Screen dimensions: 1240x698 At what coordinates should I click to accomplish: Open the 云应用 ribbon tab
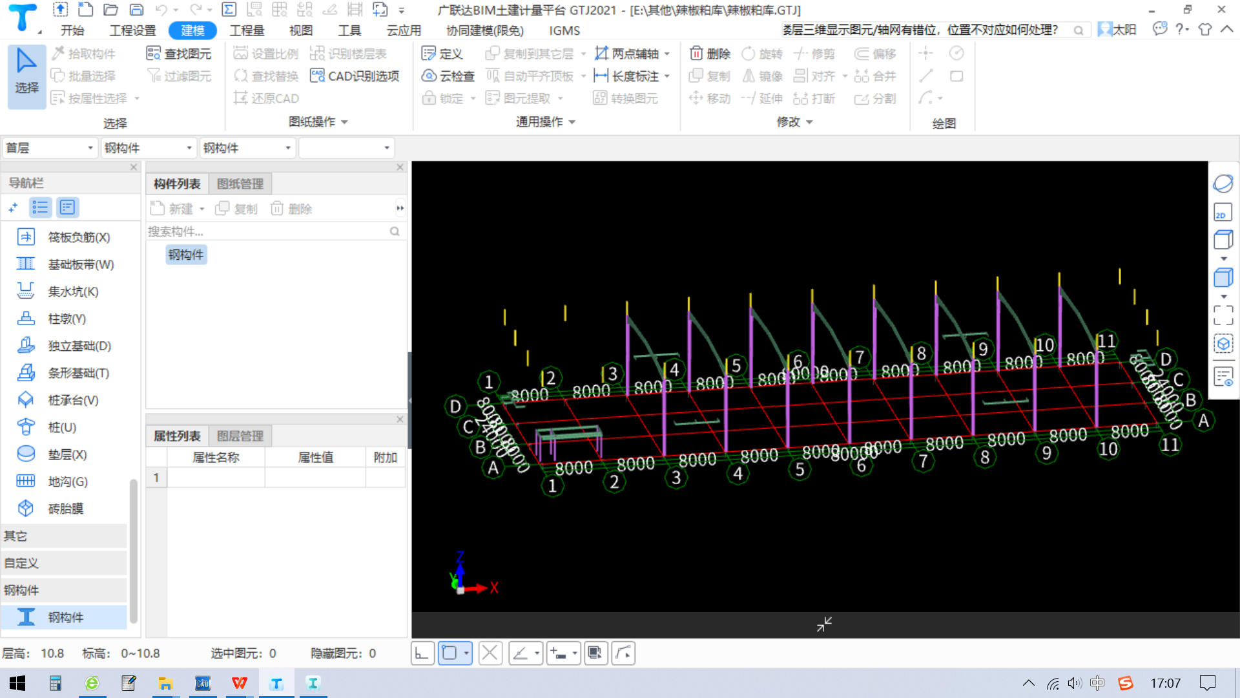pos(404,30)
